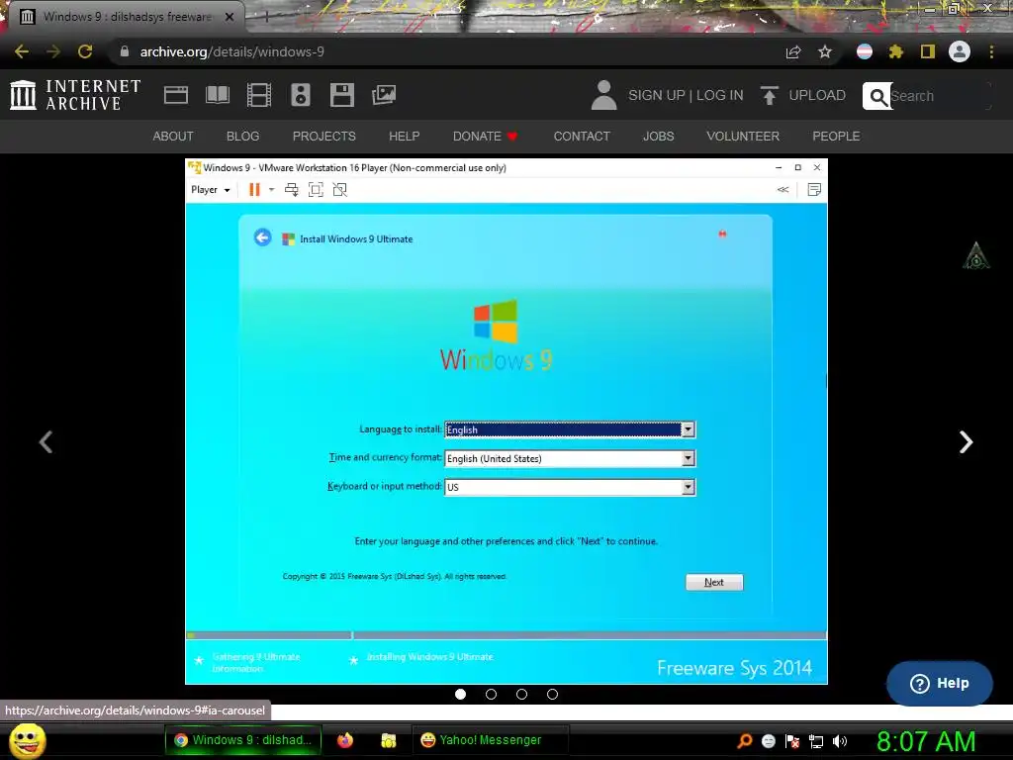Open Yahoo! Messenger taskbar button
The width and height of the screenshot is (1013, 760).
point(490,740)
